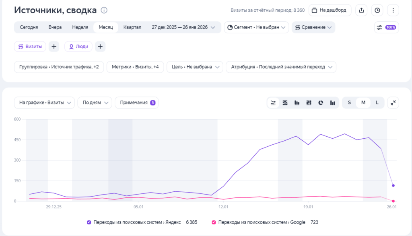Set chart size to L
This screenshot has height=236, width=412.
click(x=377, y=103)
